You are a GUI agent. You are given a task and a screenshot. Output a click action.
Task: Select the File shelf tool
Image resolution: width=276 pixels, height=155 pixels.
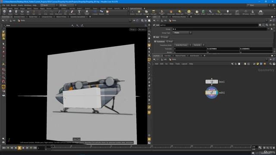click(x=107, y=12)
